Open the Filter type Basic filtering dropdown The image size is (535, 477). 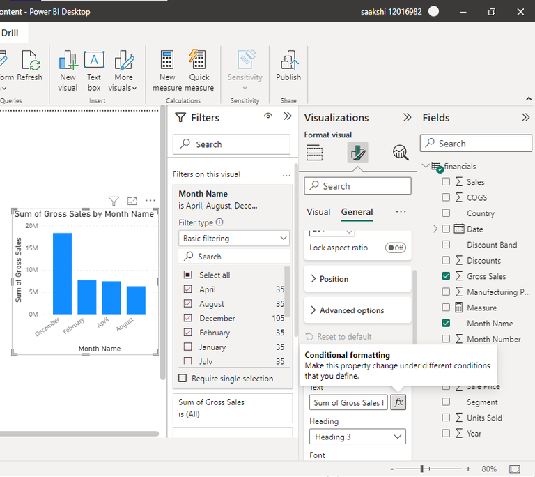tap(234, 238)
